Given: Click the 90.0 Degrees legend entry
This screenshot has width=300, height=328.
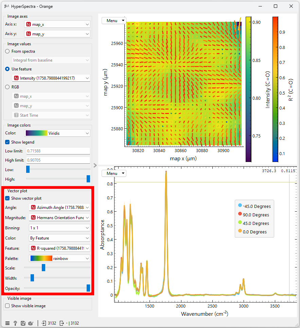Looking at the screenshot, I should click(253, 215).
